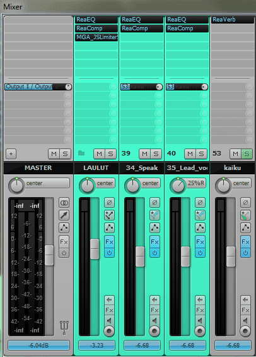Viewport: 256px width, 357px height.
Task: Open routing button on kaiku track
Action: (x=245, y=215)
